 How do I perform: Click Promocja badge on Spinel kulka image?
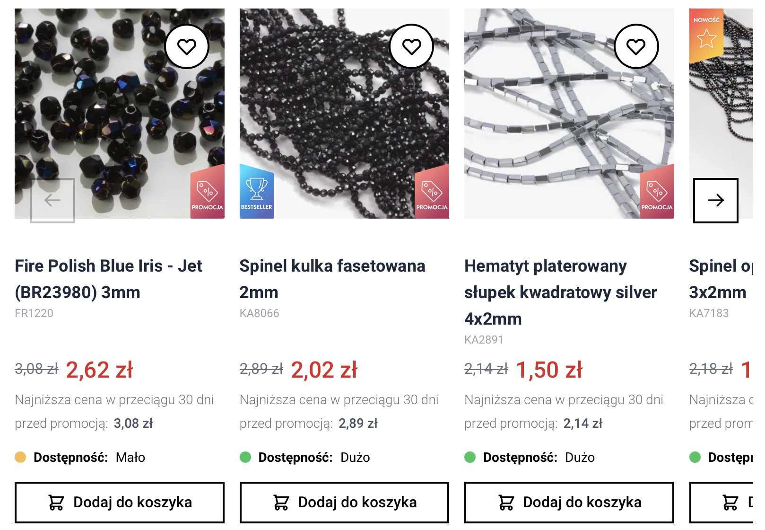coord(432,192)
